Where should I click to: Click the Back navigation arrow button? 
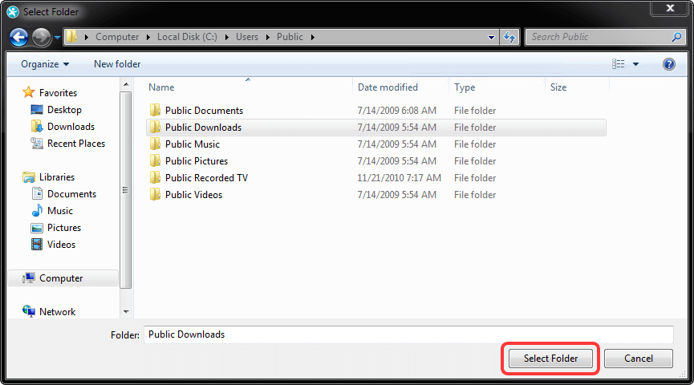pos(20,37)
